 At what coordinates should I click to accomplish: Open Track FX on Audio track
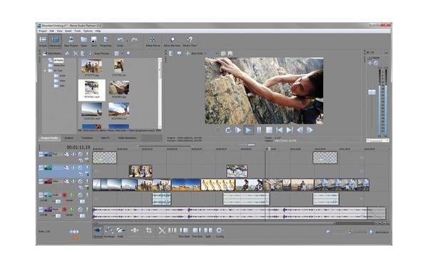coord(71,195)
